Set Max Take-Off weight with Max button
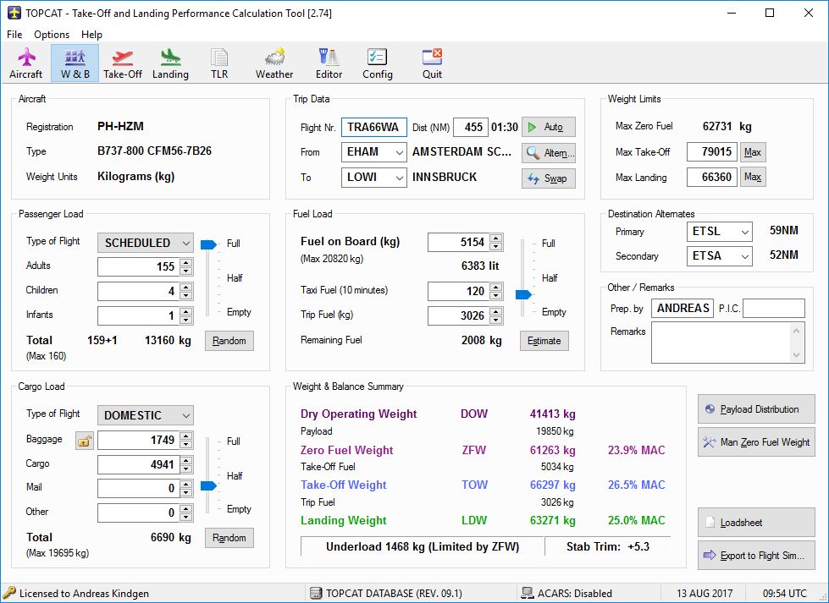829x603 pixels. (x=752, y=152)
